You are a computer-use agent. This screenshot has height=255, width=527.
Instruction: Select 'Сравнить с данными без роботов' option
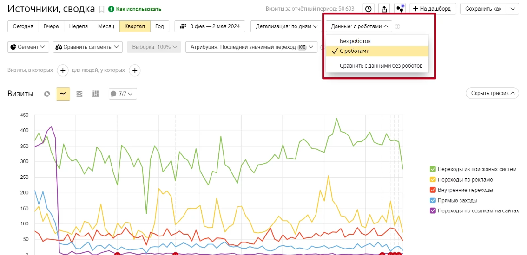(381, 66)
